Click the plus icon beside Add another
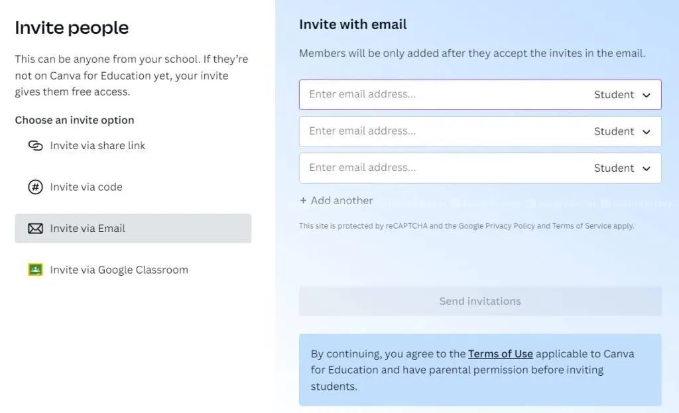This screenshot has height=413, width=679. [303, 201]
